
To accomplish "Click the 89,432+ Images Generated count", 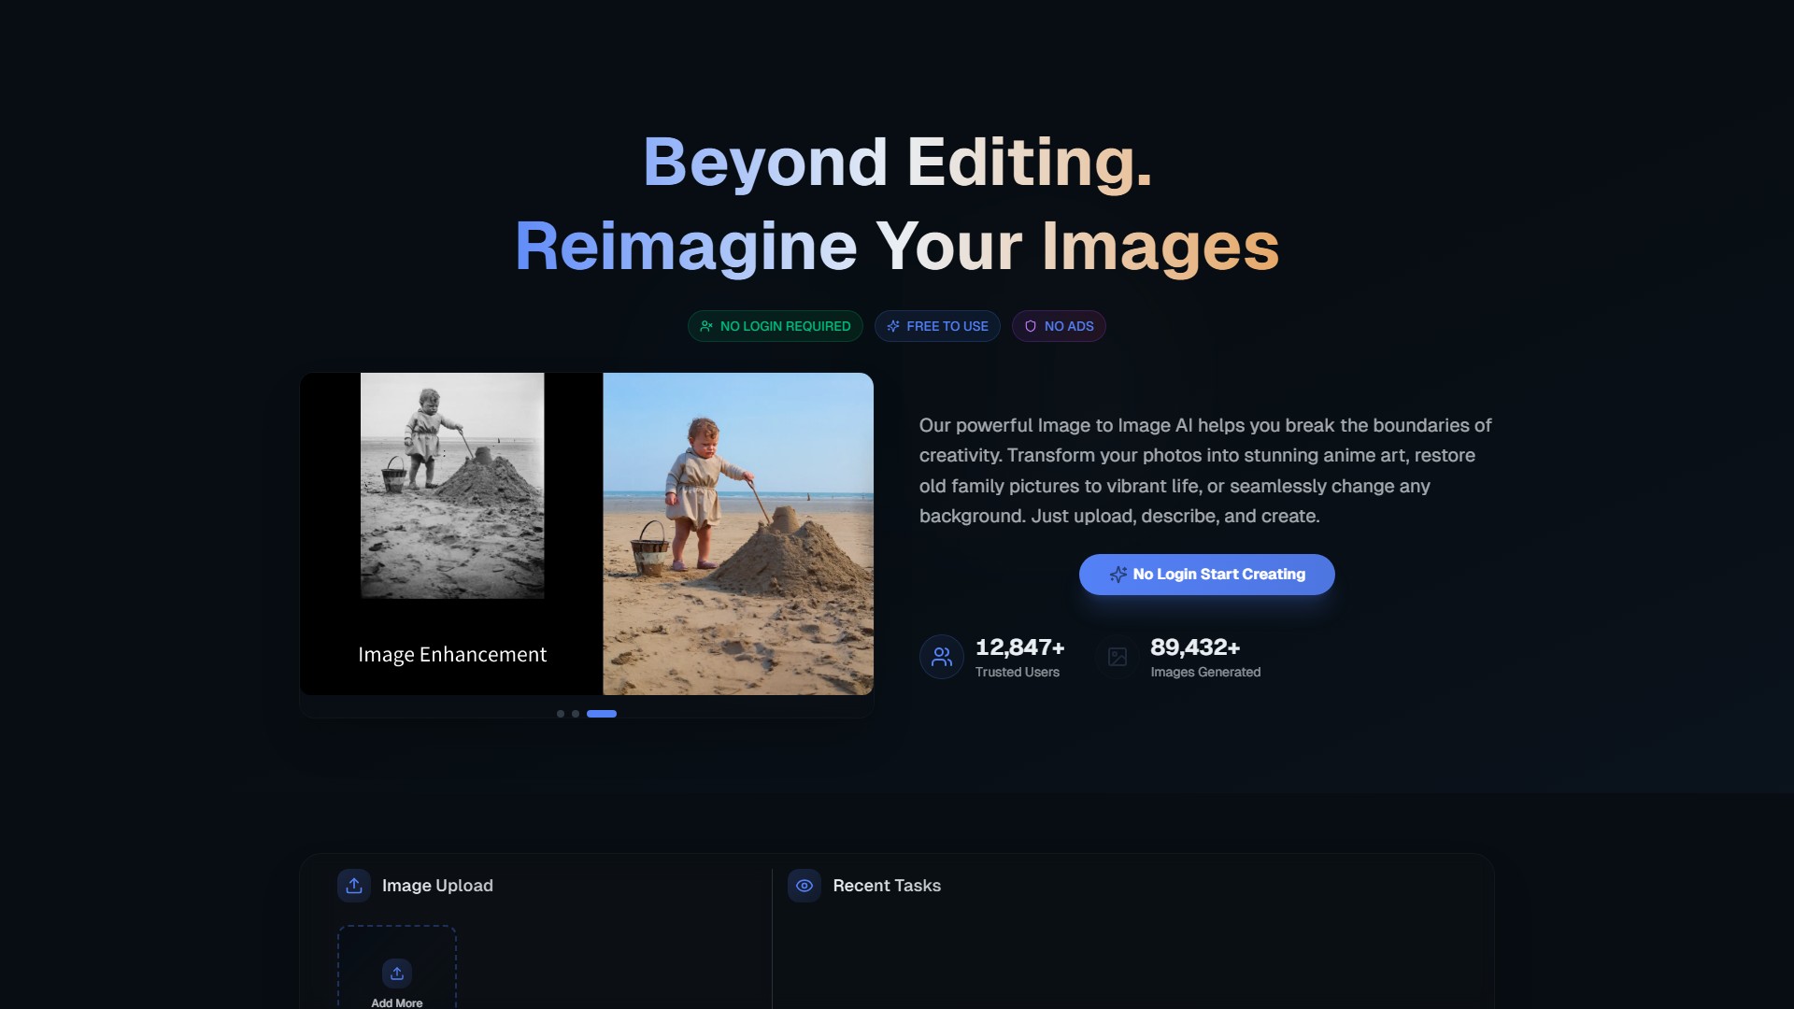I will pyautogui.click(x=1195, y=647).
